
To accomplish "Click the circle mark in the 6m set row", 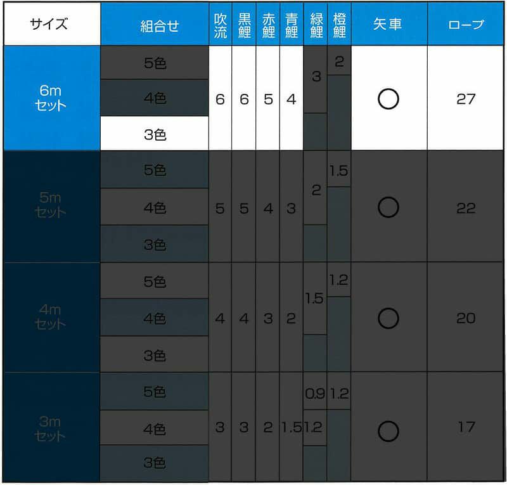I will click(388, 98).
